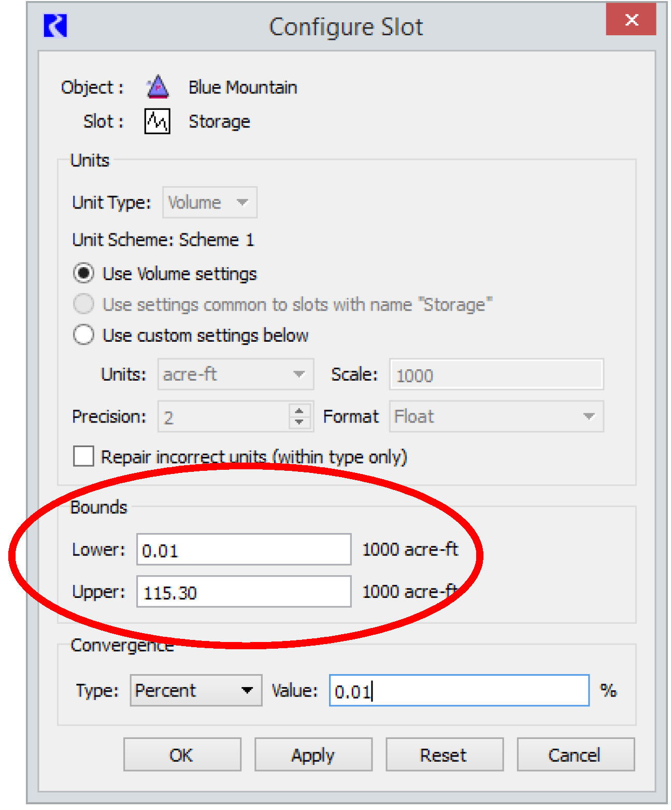Click the Blue Mountain reservoir object icon

point(158,87)
